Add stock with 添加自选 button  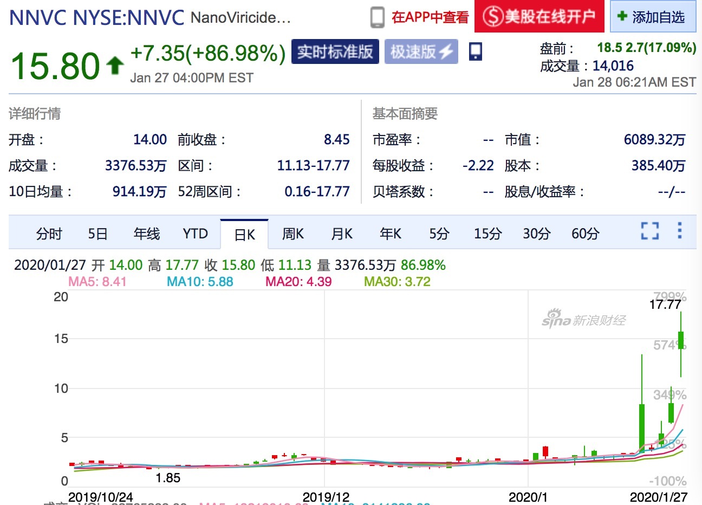(x=653, y=17)
